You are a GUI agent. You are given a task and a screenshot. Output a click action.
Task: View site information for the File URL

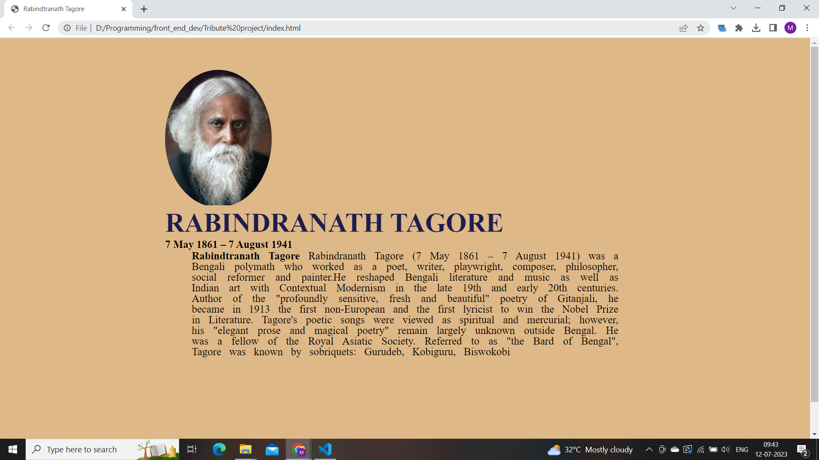67,28
